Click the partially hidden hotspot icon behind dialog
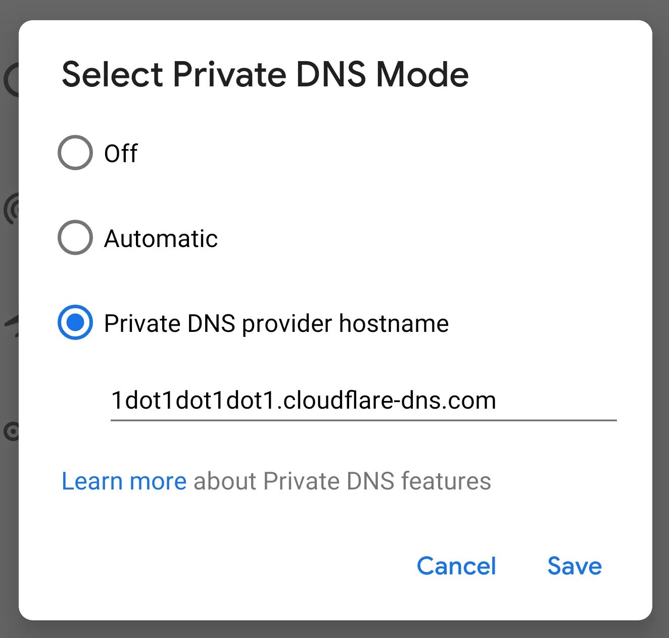The image size is (669, 638). click(x=11, y=208)
